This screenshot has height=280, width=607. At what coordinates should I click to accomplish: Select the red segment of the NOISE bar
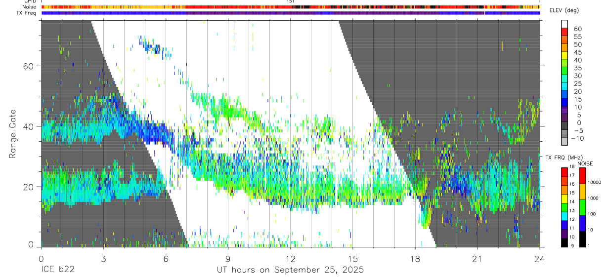(x=583, y=175)
